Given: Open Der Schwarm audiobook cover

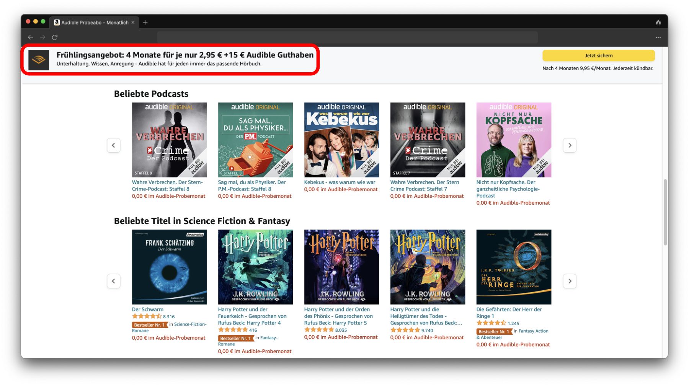Looking at the screenshot, I should (169, 267).
